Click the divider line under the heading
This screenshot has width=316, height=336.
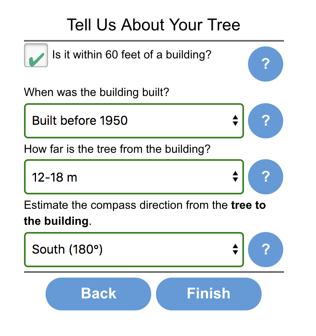click(154, 41)
